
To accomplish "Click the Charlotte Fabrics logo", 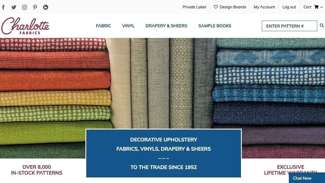I will click(x=25, y=26).
